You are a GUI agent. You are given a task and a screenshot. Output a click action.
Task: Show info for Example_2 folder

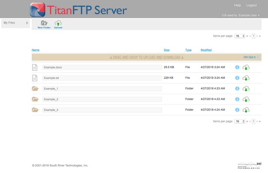tap(237, 99)
